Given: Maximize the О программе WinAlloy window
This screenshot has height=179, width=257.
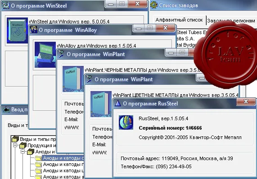Looking at the screenshot, I should 150,28.
